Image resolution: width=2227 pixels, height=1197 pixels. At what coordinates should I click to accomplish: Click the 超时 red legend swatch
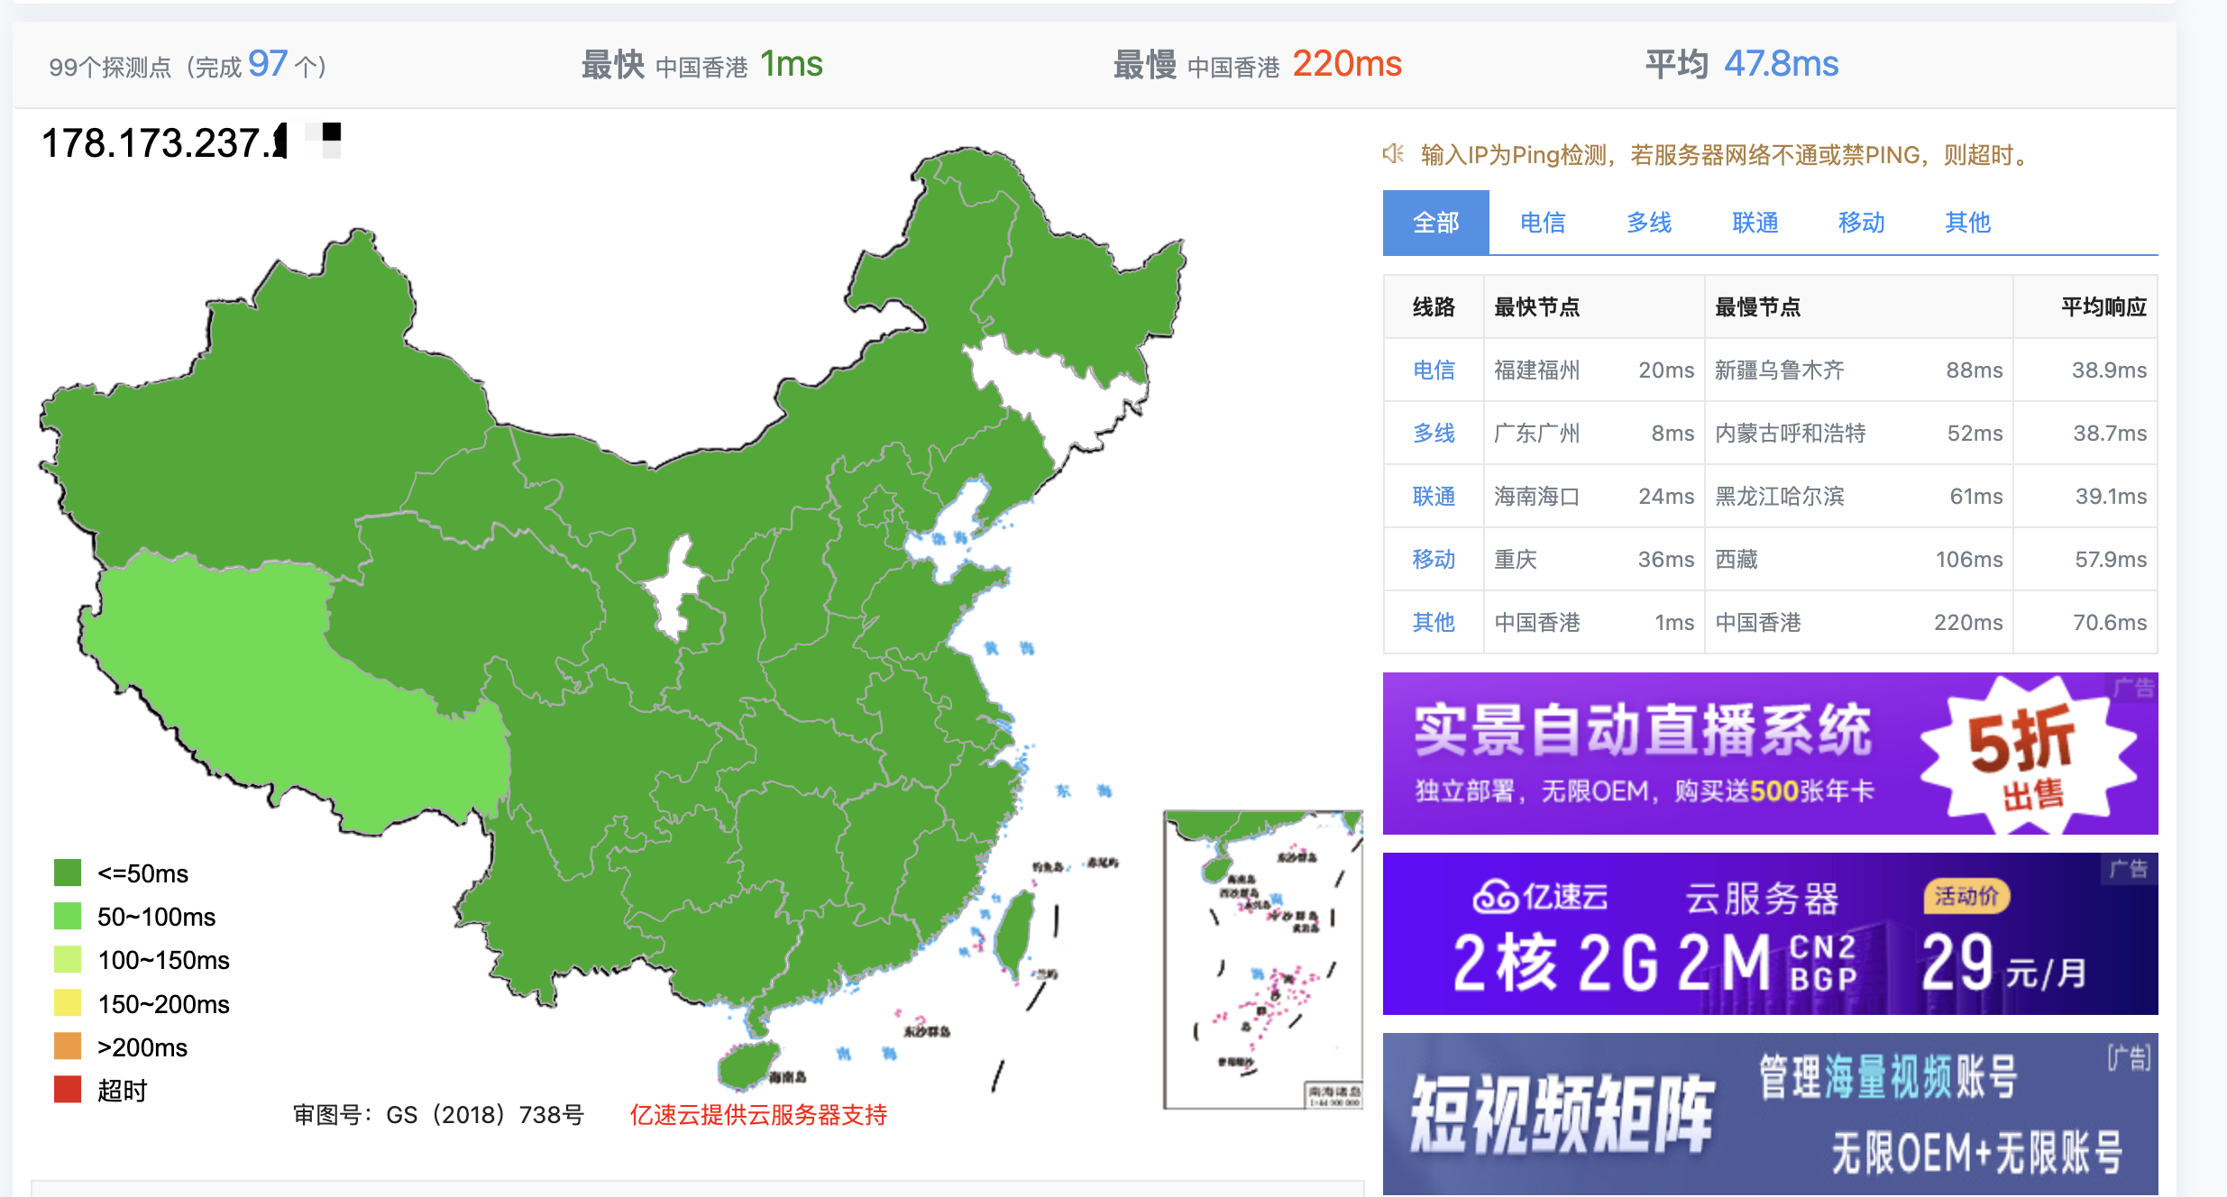click(x=68, y=1089)
